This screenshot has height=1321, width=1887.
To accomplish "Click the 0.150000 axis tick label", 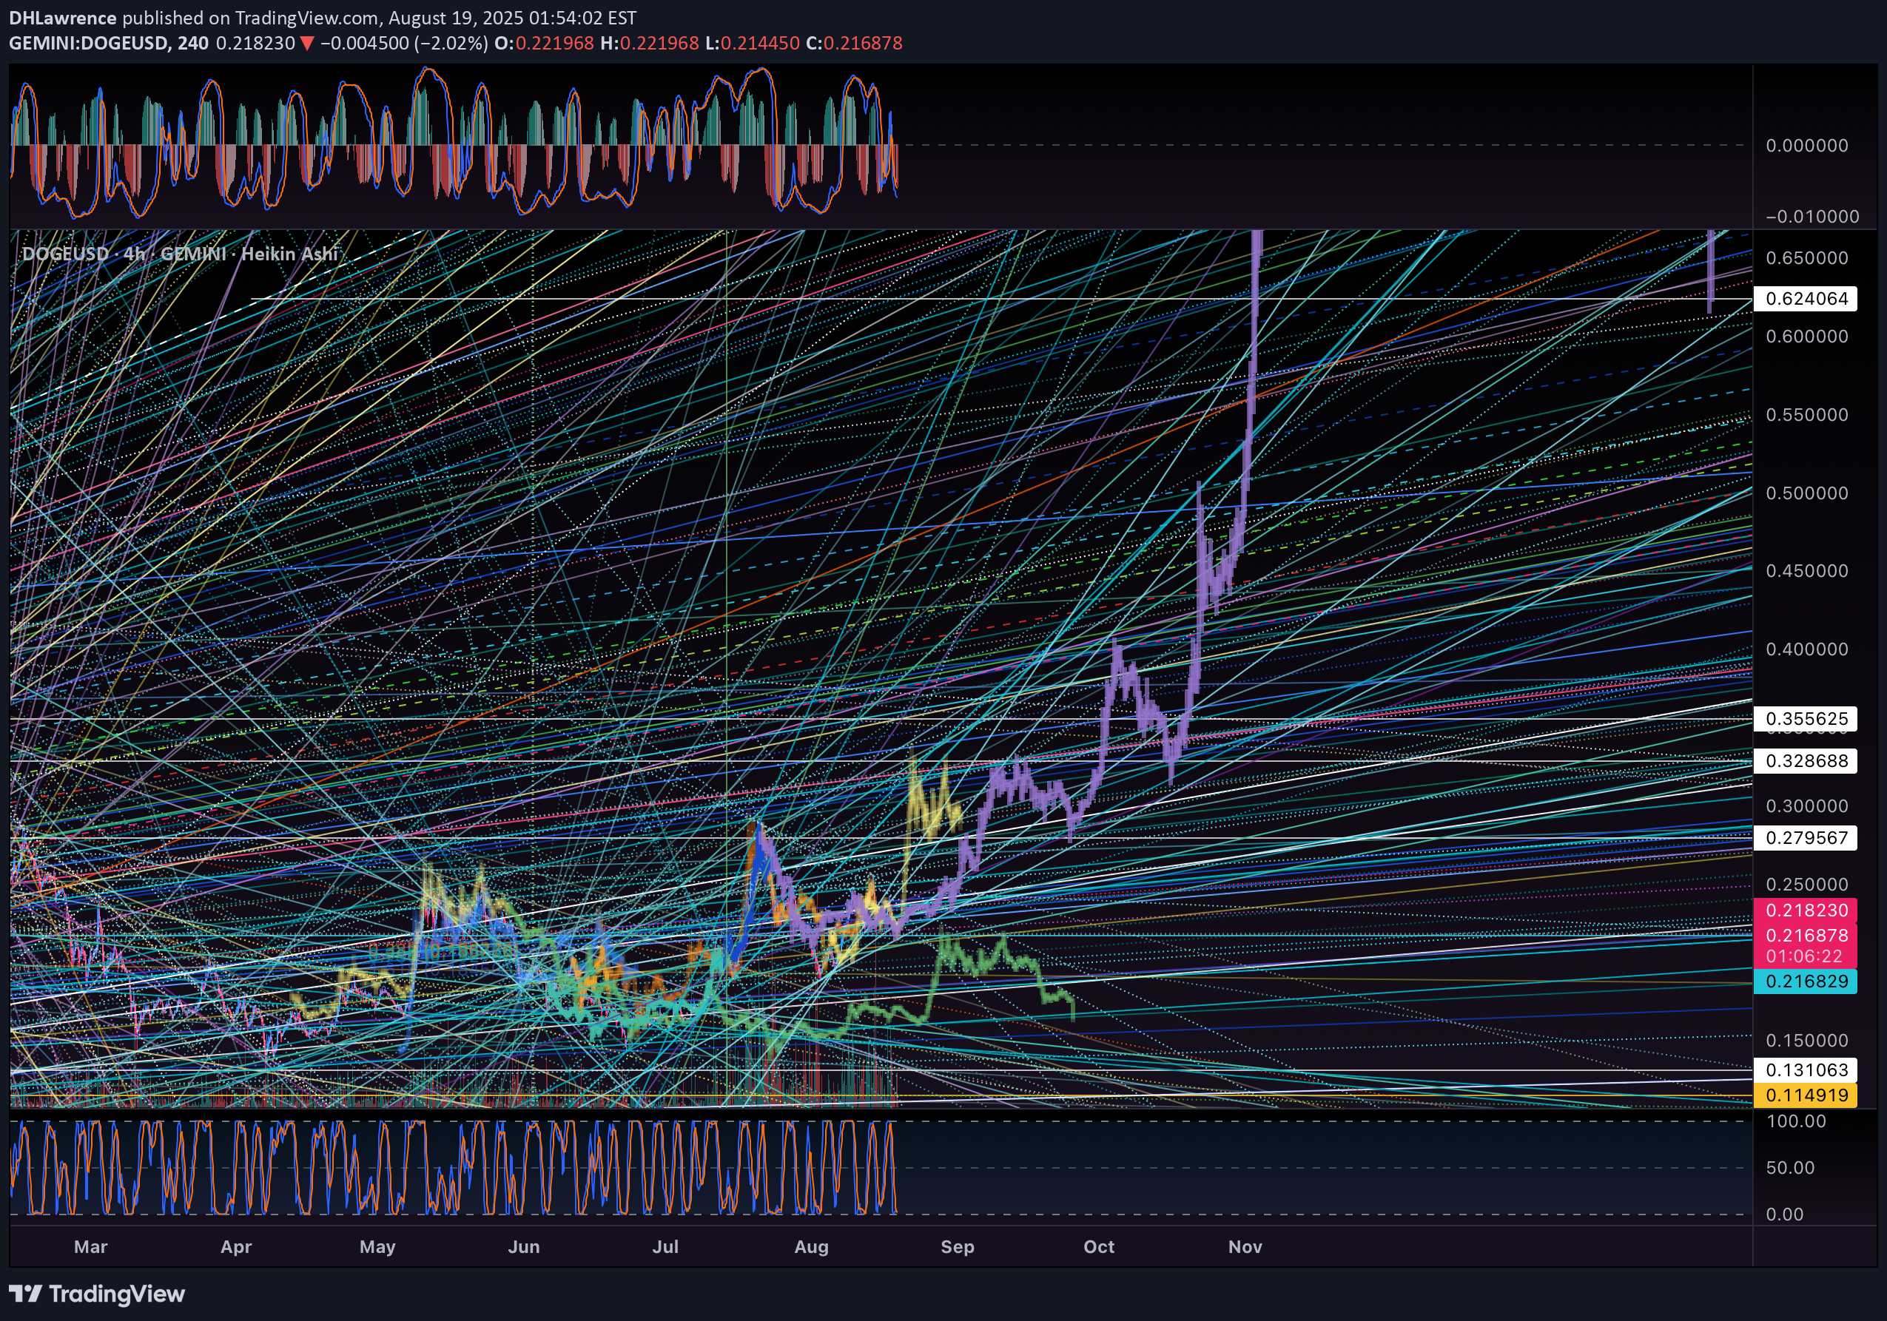I will (x=1806, y=1041).
